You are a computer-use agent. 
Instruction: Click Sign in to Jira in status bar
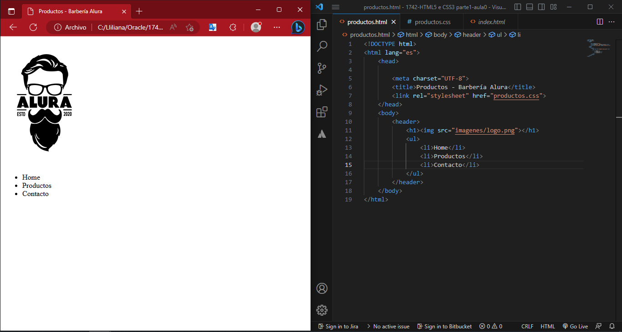[338, 327]
